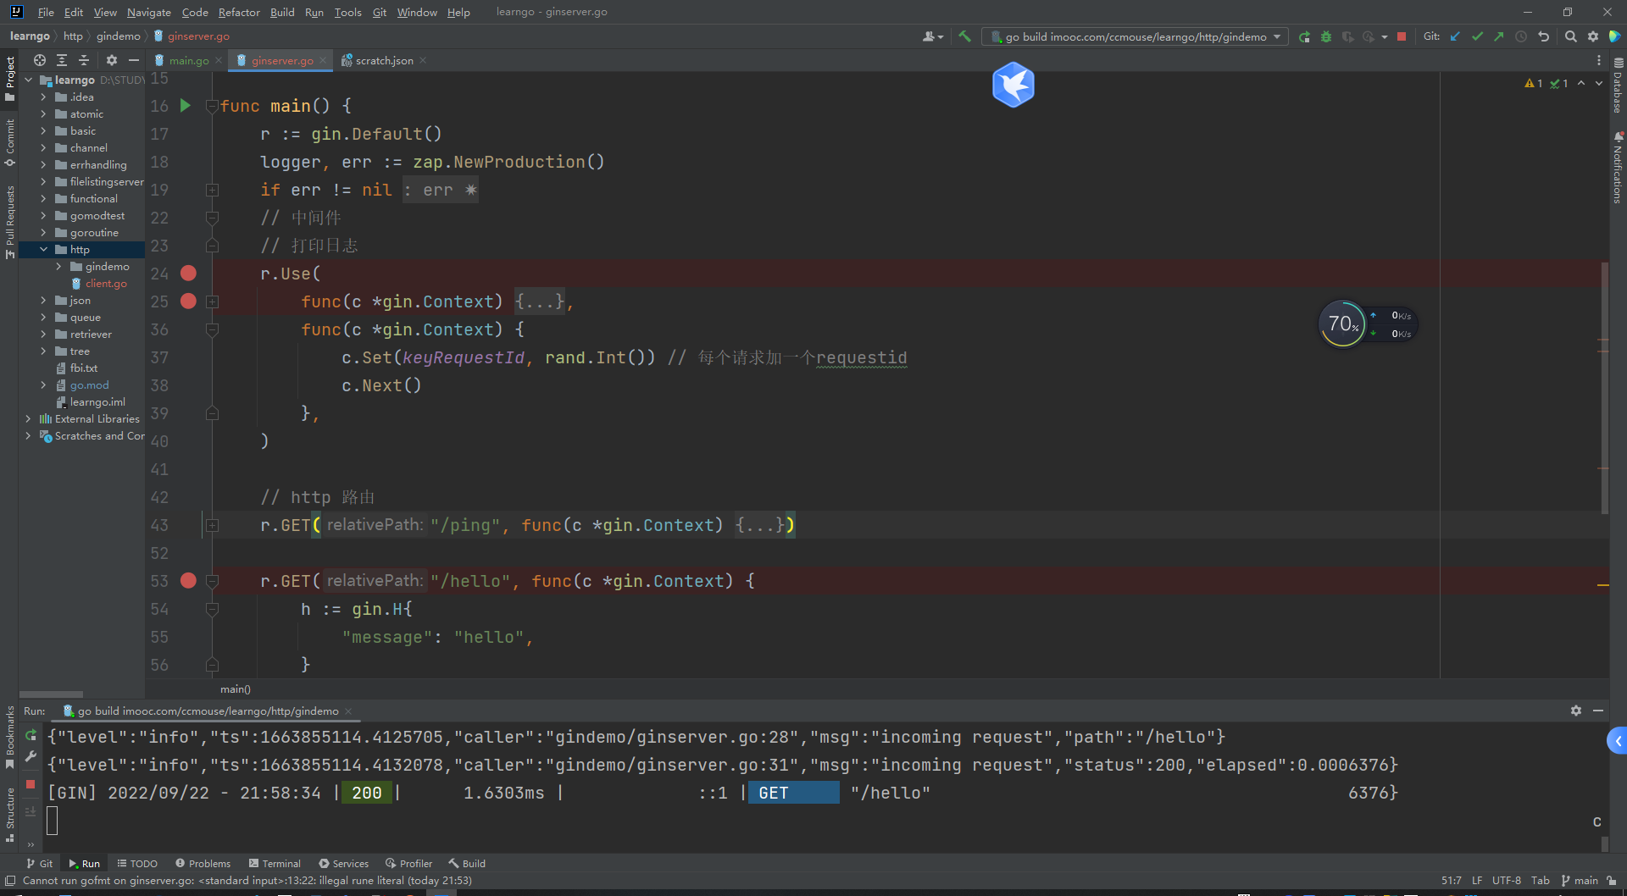Open the Problems tool window

click(203, 863)
